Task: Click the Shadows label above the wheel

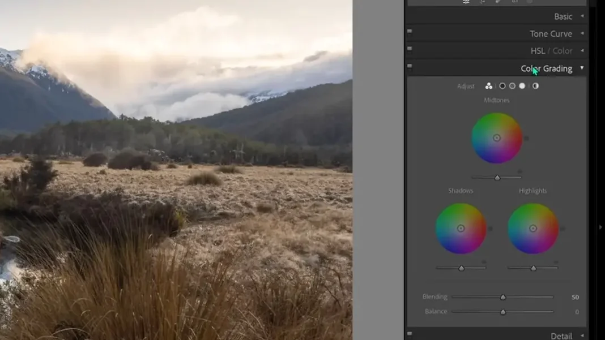Action: [461, 191]
